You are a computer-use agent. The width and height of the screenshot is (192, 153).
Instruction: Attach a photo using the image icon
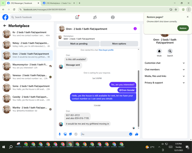pyautogui.click(x=65, y=134)
